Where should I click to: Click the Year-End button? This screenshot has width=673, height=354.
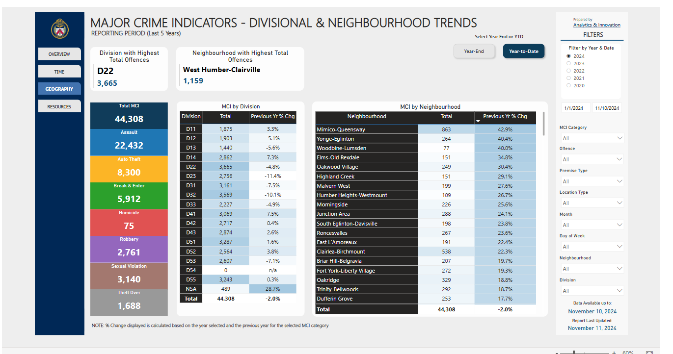point(474,51)
